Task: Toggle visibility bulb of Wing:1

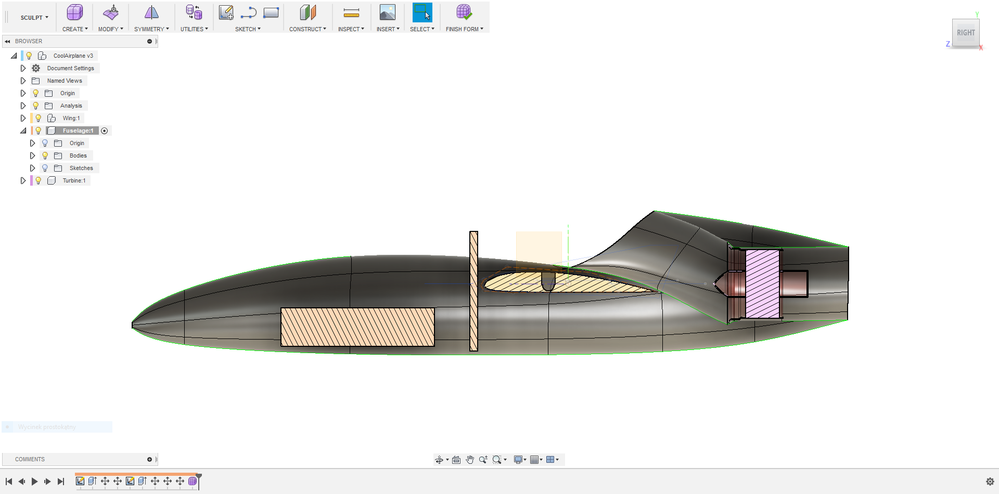Action: [38, 118]
